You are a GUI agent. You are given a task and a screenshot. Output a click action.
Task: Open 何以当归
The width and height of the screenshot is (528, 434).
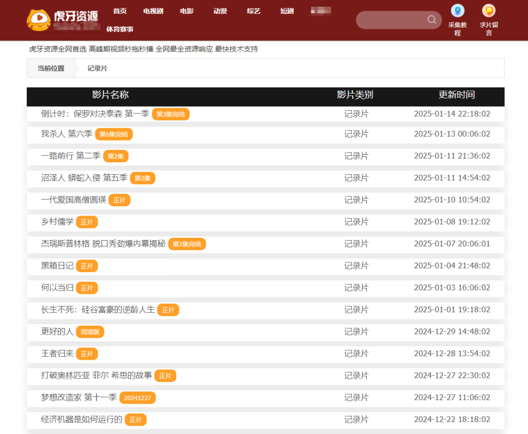(57, 288)
